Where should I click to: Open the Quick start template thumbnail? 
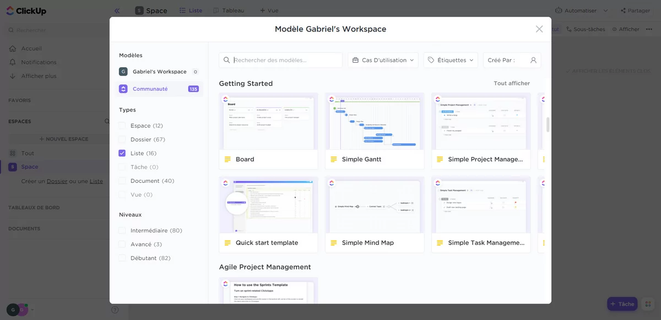coord(268,205)
